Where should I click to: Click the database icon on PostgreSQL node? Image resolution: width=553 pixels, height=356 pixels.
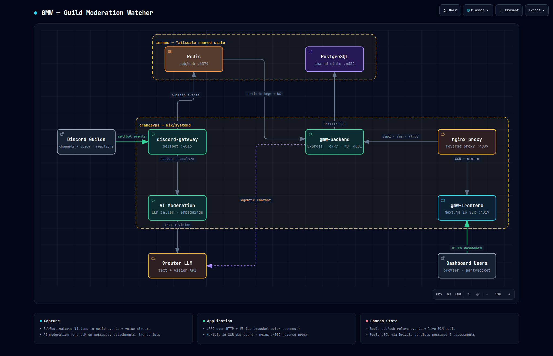point(310,52)
